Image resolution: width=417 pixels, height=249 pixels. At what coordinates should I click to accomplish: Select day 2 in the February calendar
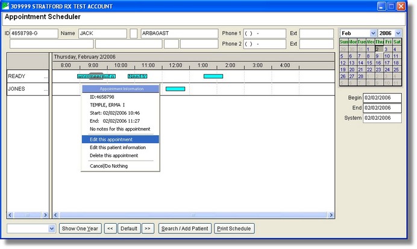tap(379, 49)
